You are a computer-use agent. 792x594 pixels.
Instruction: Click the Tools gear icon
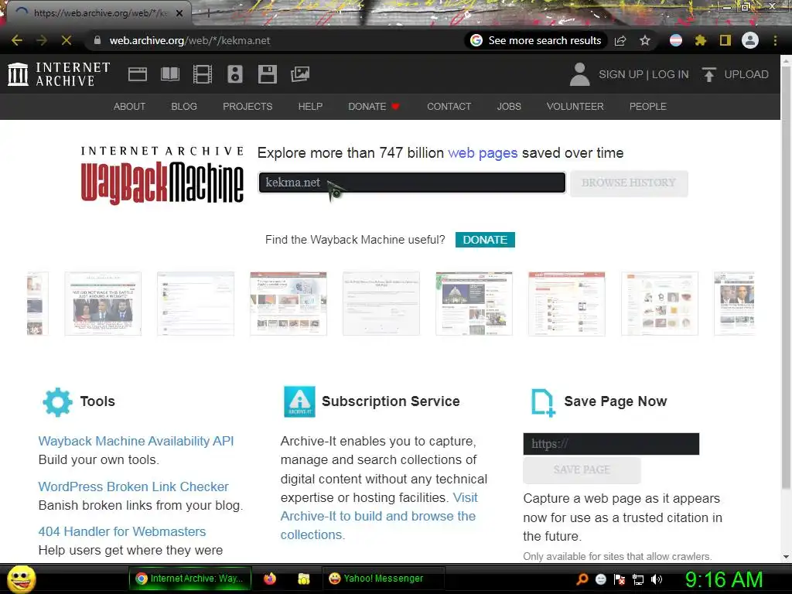pos(57,402)
